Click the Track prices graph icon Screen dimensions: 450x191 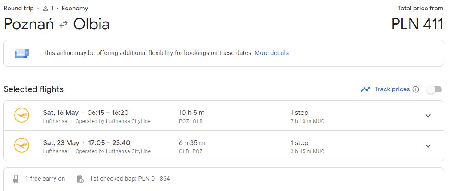365,89
